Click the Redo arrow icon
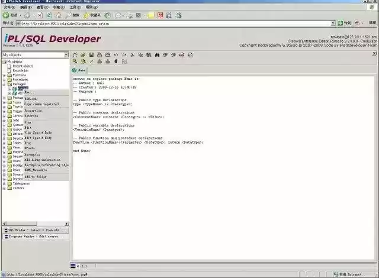 (x=124, y=55)
